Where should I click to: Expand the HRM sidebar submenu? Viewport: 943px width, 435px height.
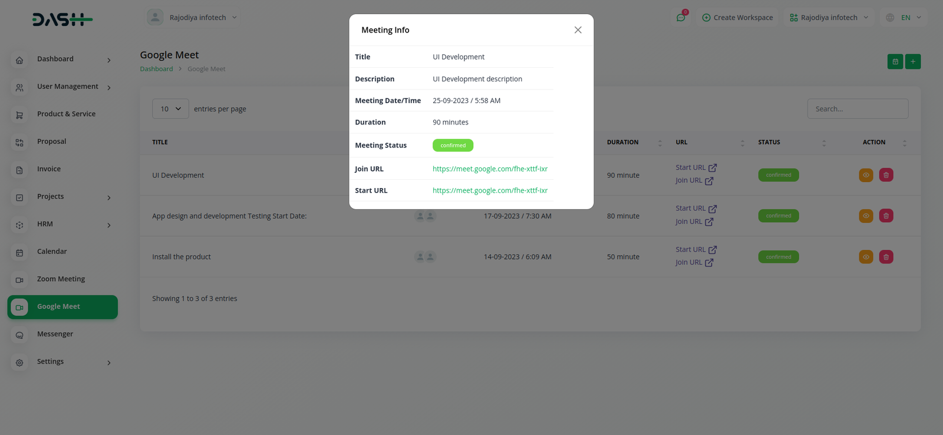click(x=108, y=225)
